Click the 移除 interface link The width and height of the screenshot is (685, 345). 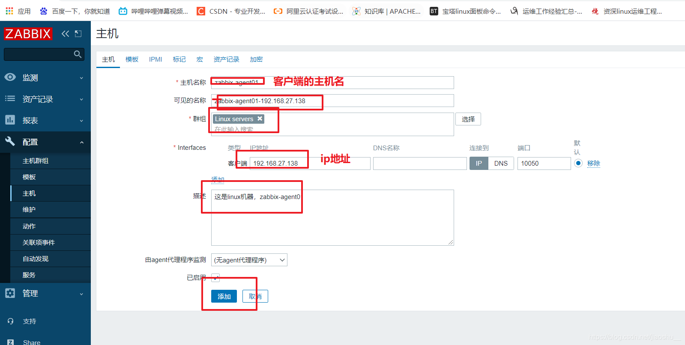coord(594,163)
